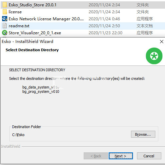Click the Cancel button
The width and height of the screenshot is (165, 165).
pyautogui.click(x=149, y=156)
